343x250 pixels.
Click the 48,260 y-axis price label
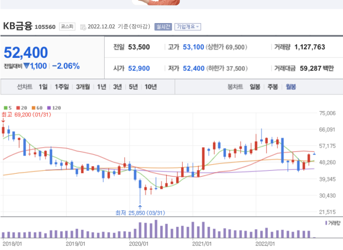coord(327,163)
